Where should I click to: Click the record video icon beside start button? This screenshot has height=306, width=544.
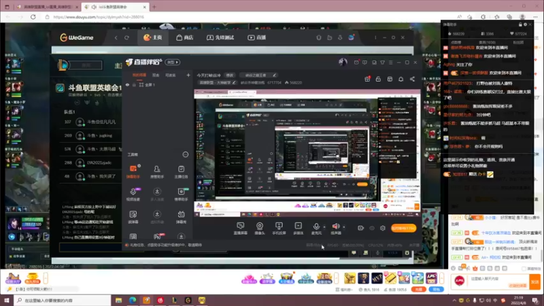360,228
